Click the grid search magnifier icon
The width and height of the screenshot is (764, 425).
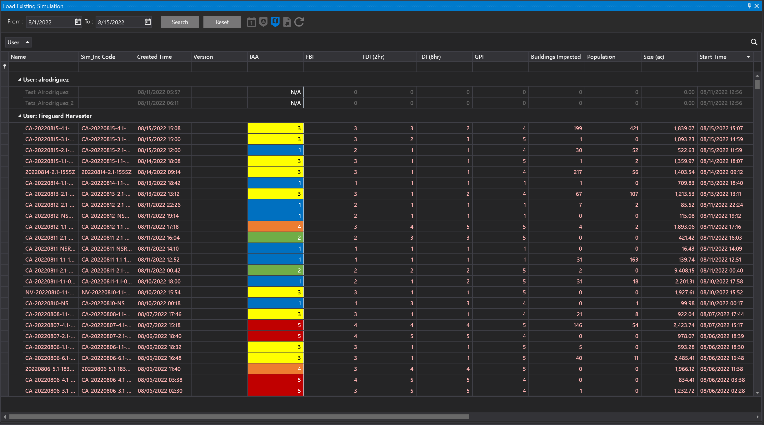754,42
